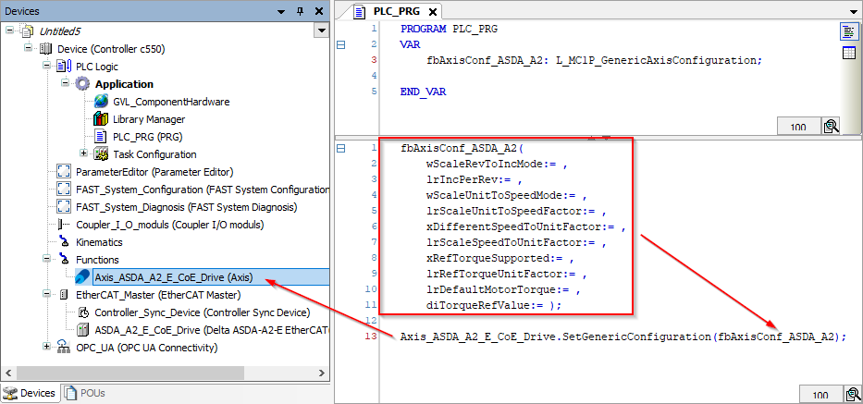Collapse the EtherCAT_Master node

47,295
